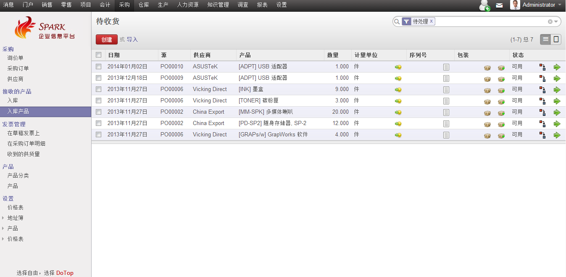
Task: Tick the select-all checkbox in table header
Action: coord(98,55)
